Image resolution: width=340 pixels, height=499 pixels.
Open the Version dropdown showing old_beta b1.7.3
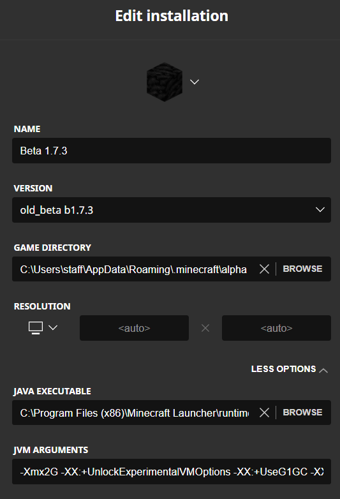tap(172, 210)
